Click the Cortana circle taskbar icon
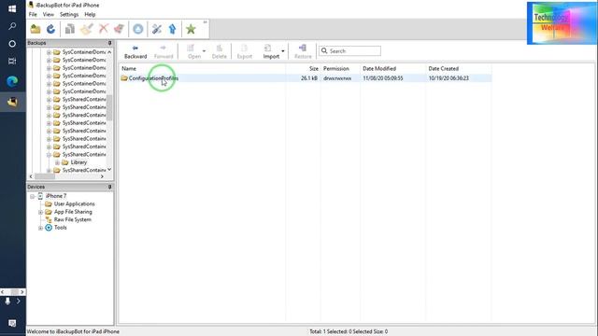Screen dimensions: 598x336 click(12, 44)
